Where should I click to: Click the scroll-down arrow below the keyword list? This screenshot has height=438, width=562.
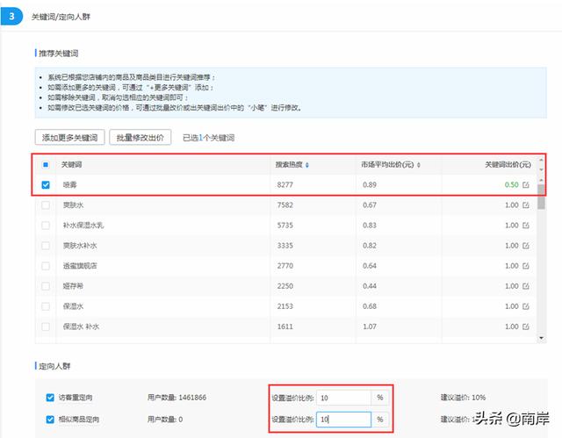(x=541, y=338)
